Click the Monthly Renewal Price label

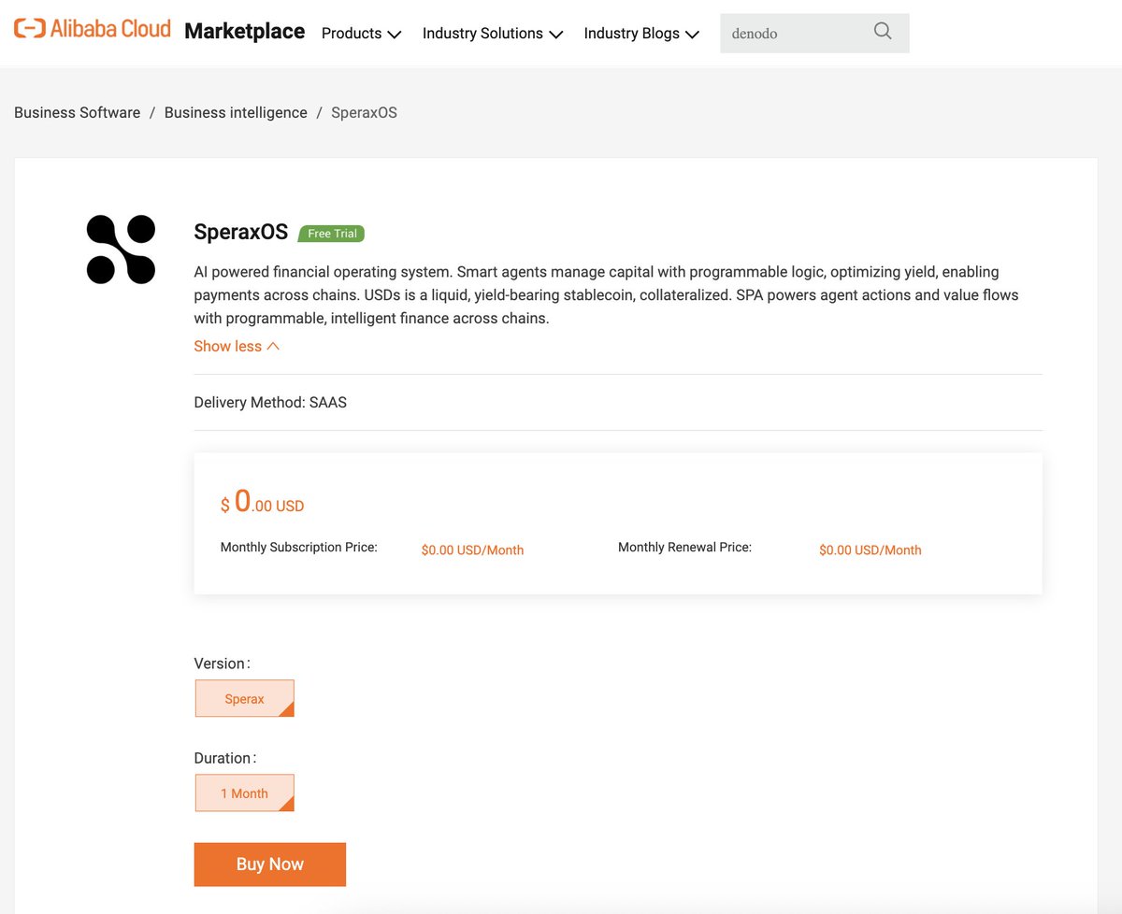click(x=685, y=548)
